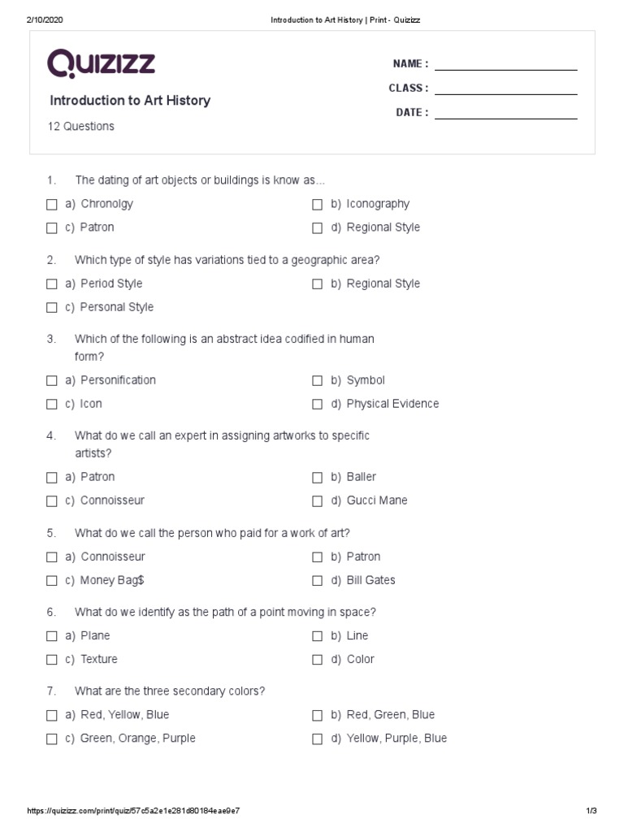Tick the Iconography checkbox
Screen dimensions: 624x832
(318, 205)
